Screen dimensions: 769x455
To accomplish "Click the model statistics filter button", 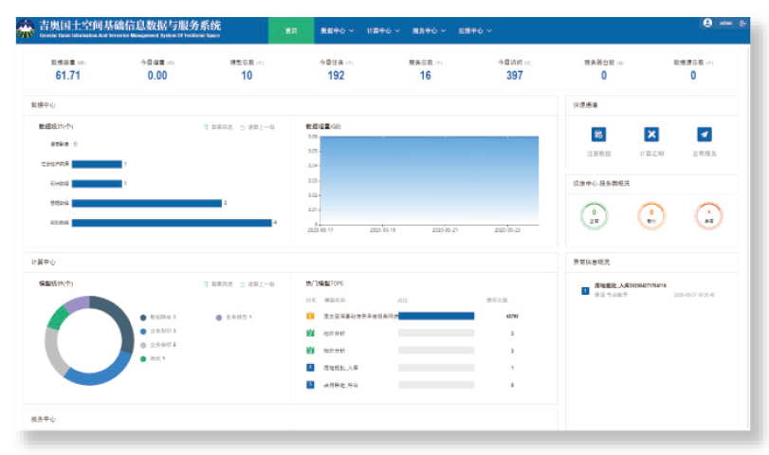I will click(x=217, y=283).
